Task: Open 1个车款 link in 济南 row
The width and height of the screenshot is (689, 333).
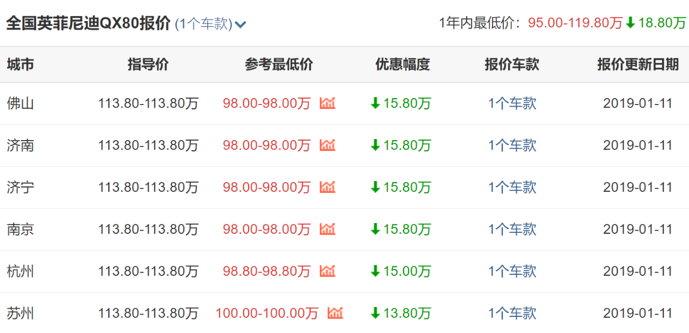Action: coord(512,145)
